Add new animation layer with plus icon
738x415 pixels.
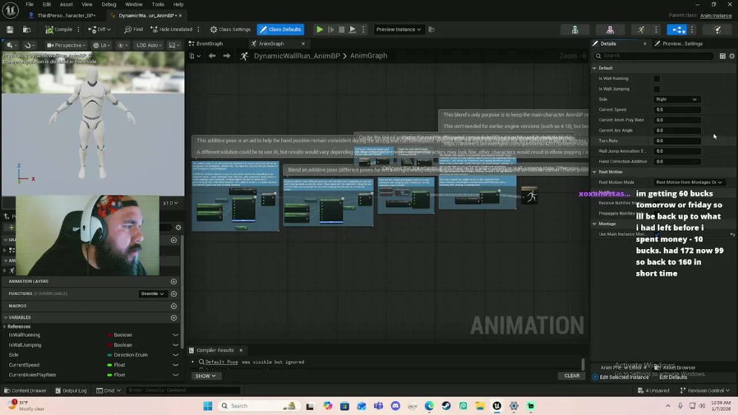pyautogui.click(x=174, y=281)
